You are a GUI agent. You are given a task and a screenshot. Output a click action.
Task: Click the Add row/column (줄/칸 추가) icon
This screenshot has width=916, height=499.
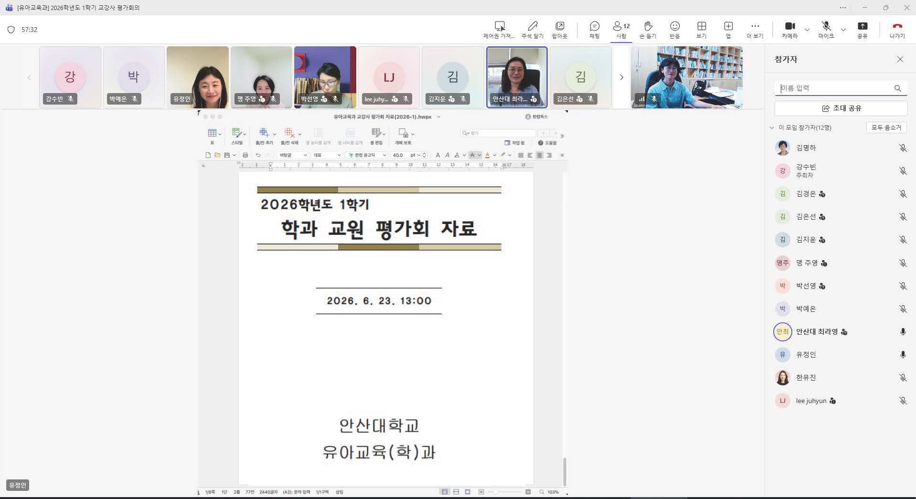[264, 136]
